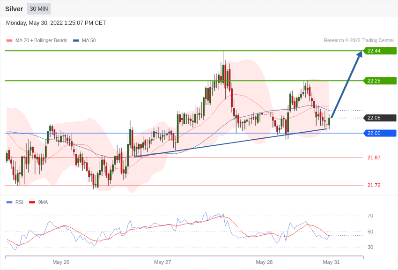The width and height of the screenshot is (398, 270).
Task: Click the May 31 date axis label
Action: tap(331, 262)
